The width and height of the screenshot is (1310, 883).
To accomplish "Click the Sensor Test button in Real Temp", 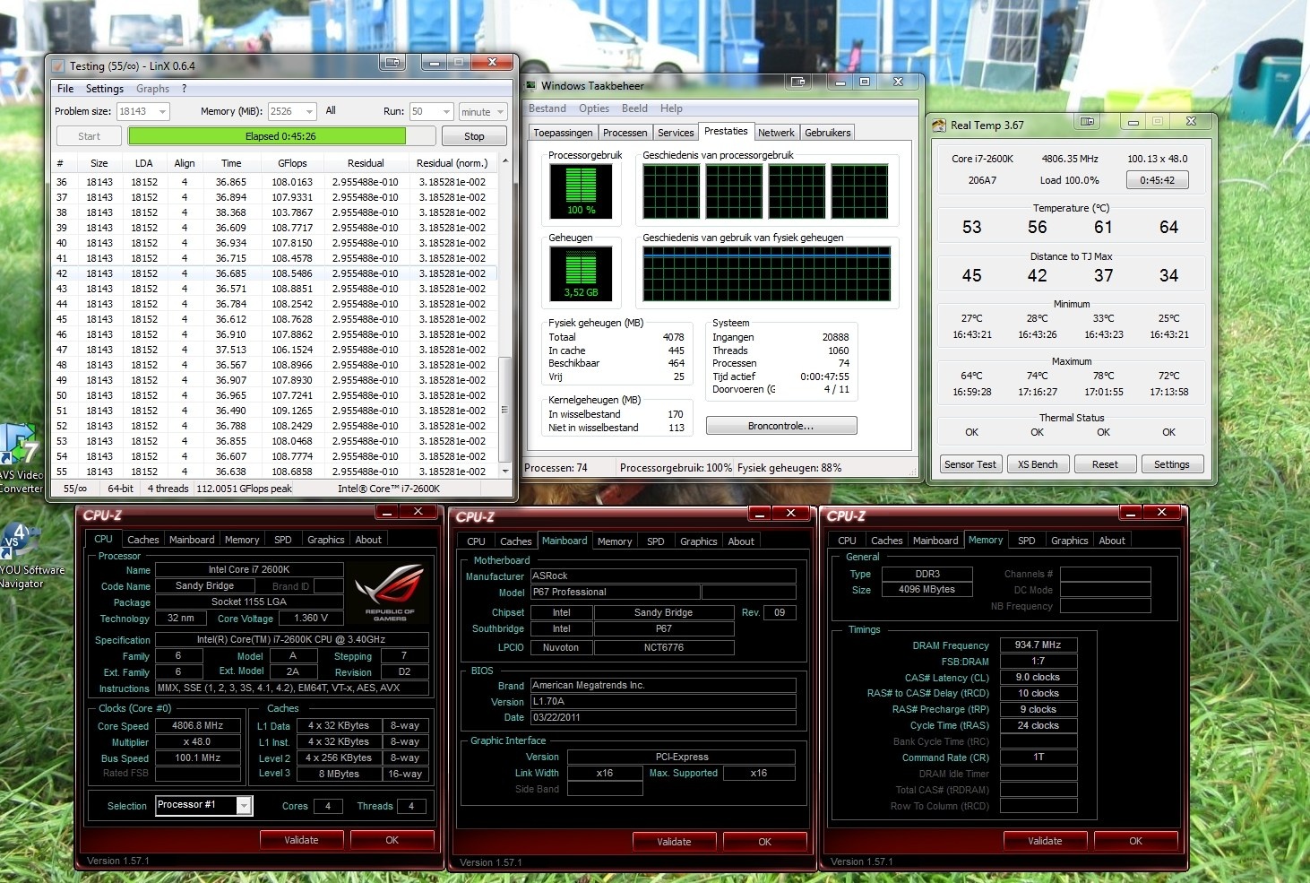I will tap(970, 464).
